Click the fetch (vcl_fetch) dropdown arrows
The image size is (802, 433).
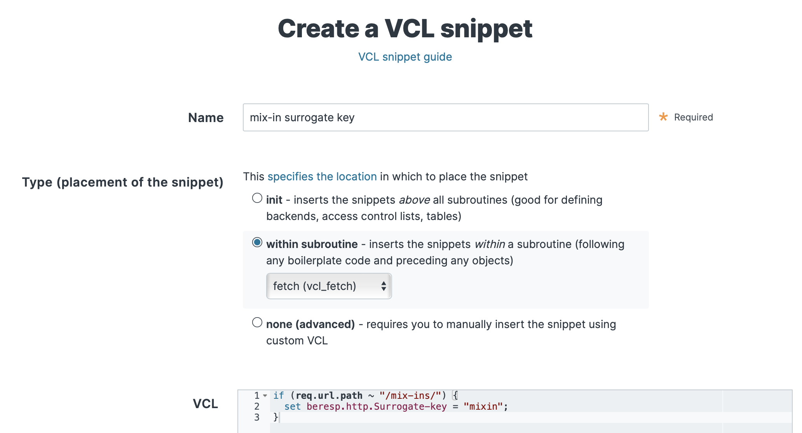coord(384,286)
